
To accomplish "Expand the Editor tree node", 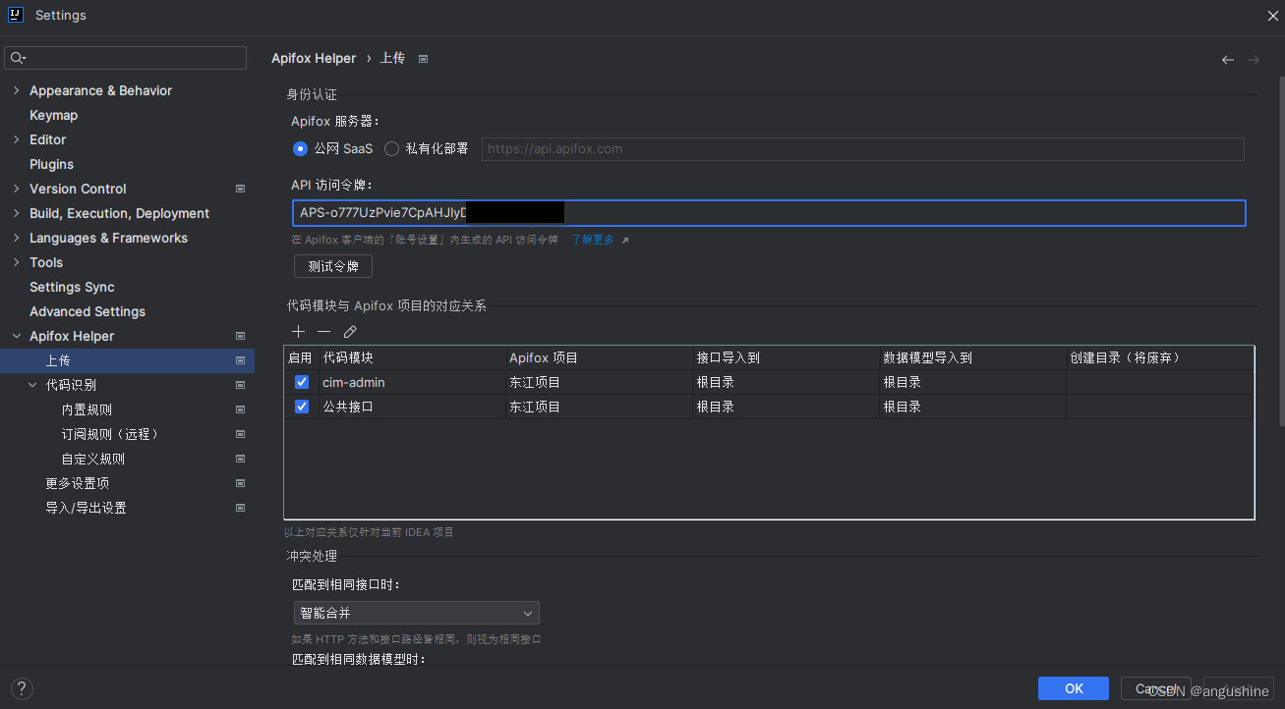I will point(16,139).
